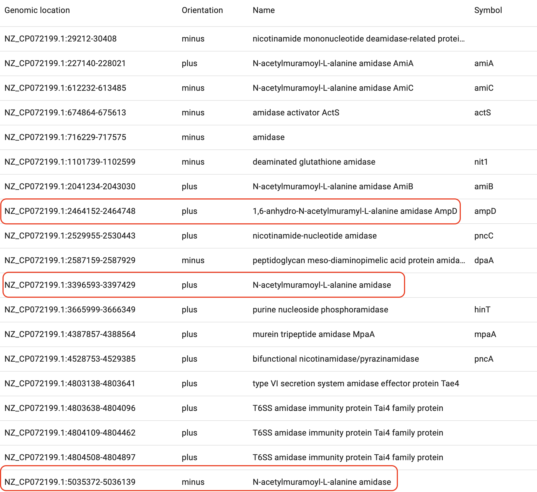Click murein tripeptide amidase MpaA name
Image resolution: width=537 pixels, height=492 pixels.
tap(313, 334)
